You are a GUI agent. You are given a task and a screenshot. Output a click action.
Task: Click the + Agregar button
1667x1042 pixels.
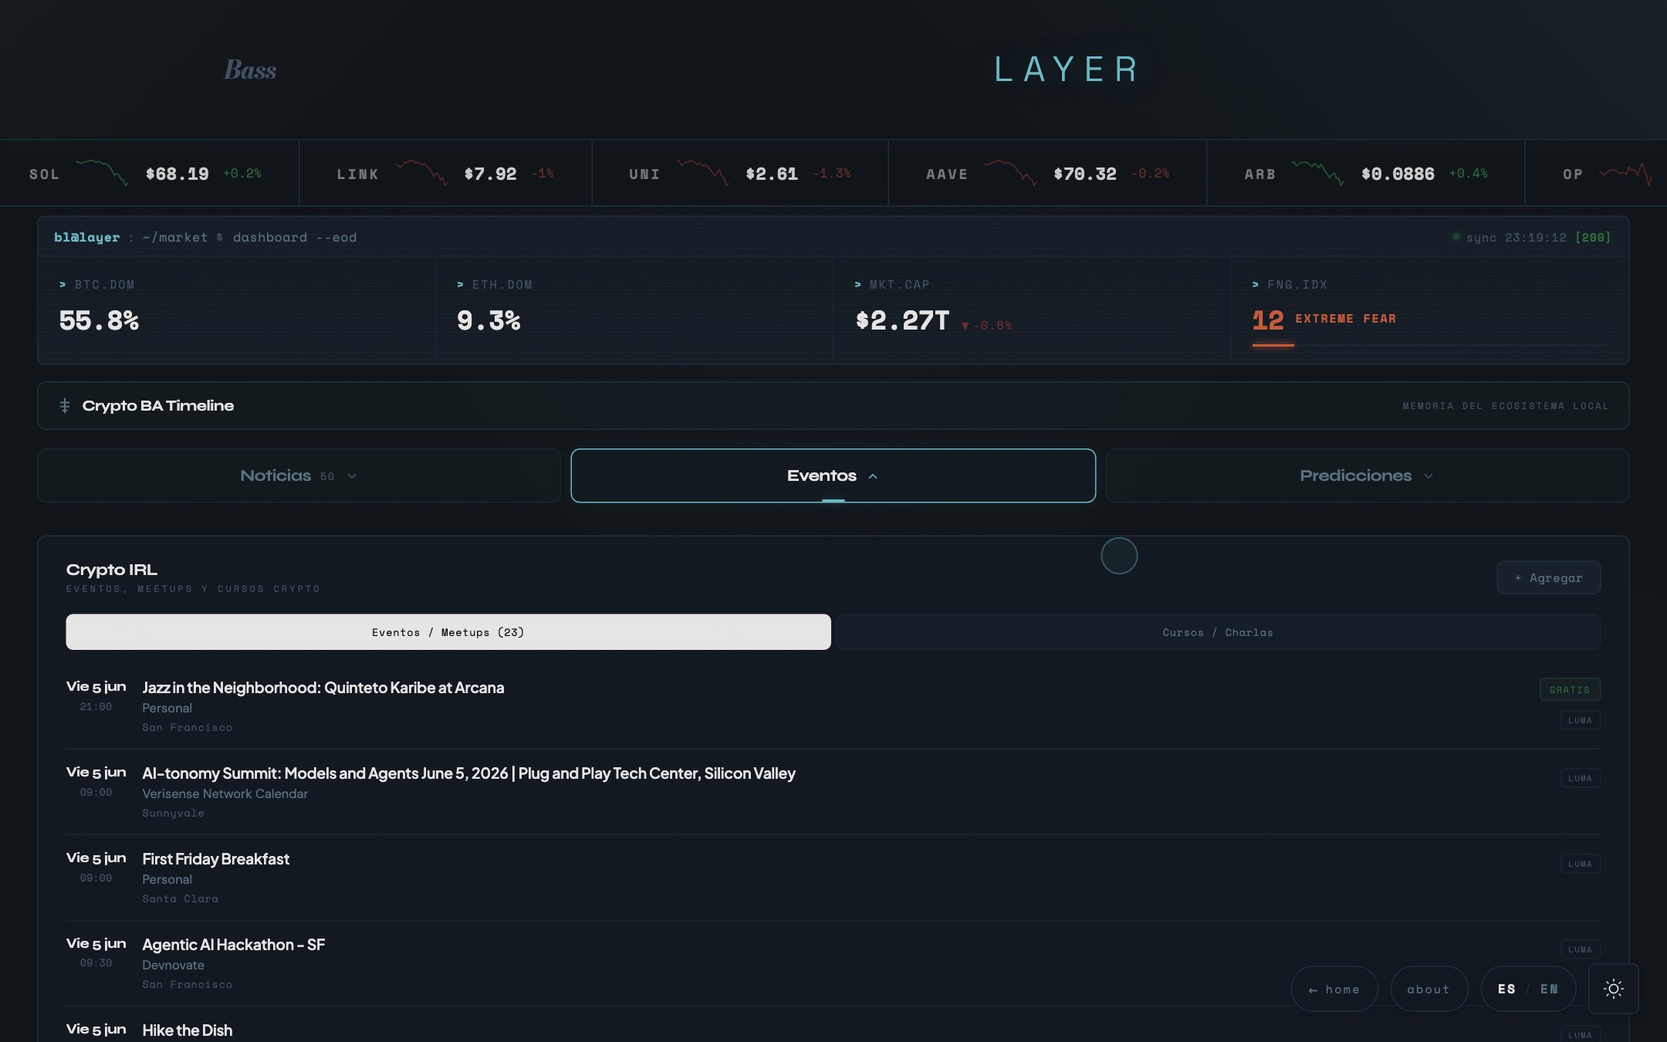click(x=1548, y=577)
